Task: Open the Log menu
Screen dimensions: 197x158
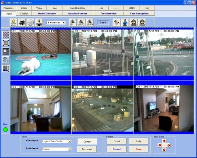Action: 55,8
